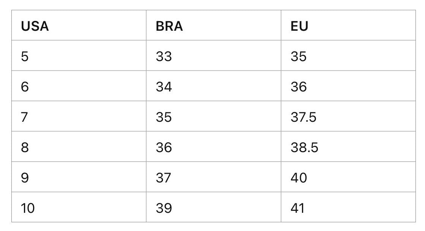425x231 pixels.
Task: Select USA size 6 cell
Action: coord(25,87)
